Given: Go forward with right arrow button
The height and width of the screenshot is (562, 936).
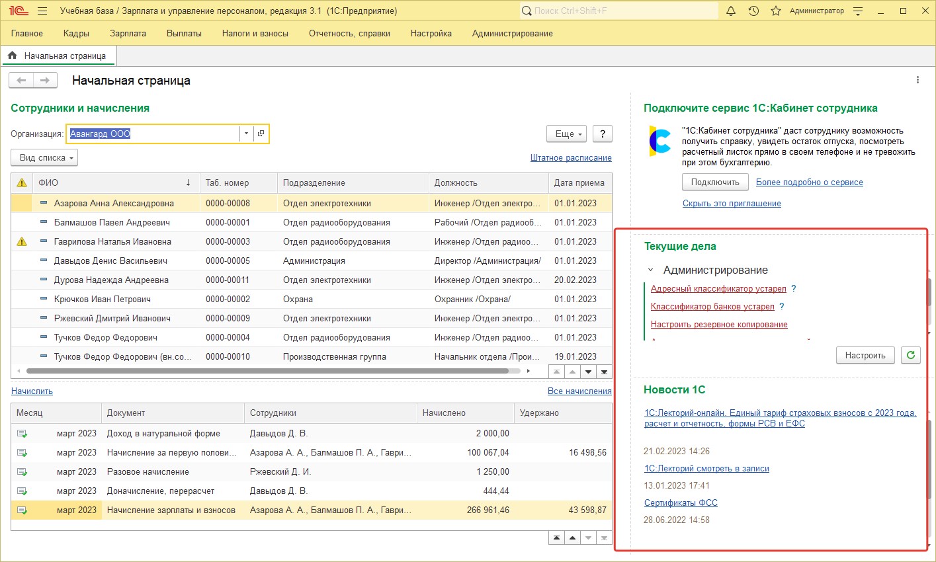Looking at the screenshot, I should point(45,81).
